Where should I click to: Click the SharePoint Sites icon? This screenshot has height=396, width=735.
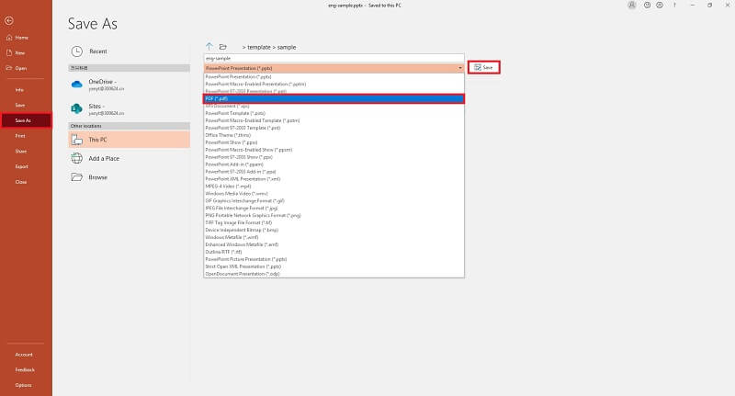(77, 108)
